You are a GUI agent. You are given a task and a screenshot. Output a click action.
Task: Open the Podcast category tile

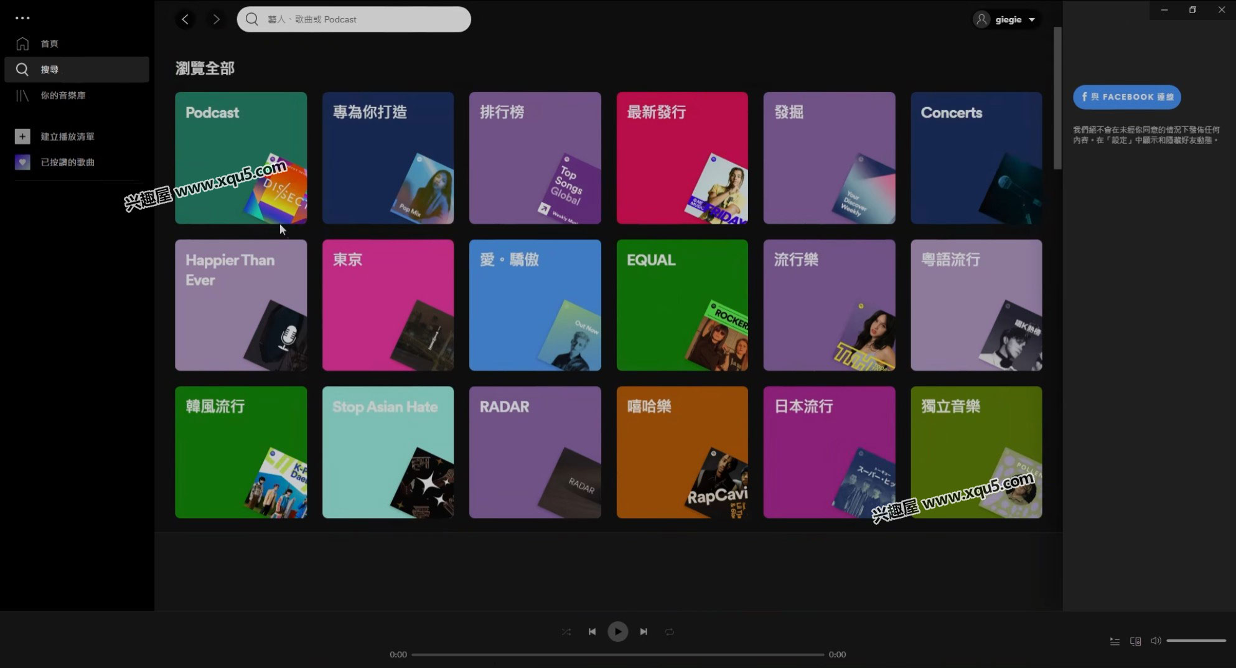(241, 158)
